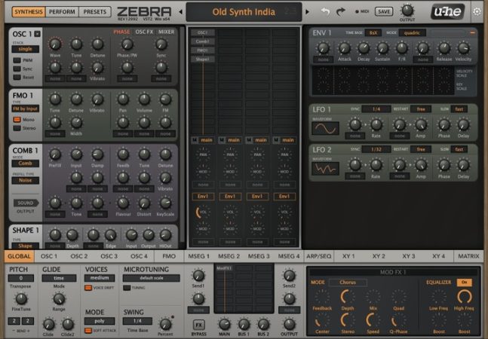Image resolution: width=488 pixels, height=339 pixels.
Task: Click the Pitch Transpose value field
Action: (x=21, y=278)
